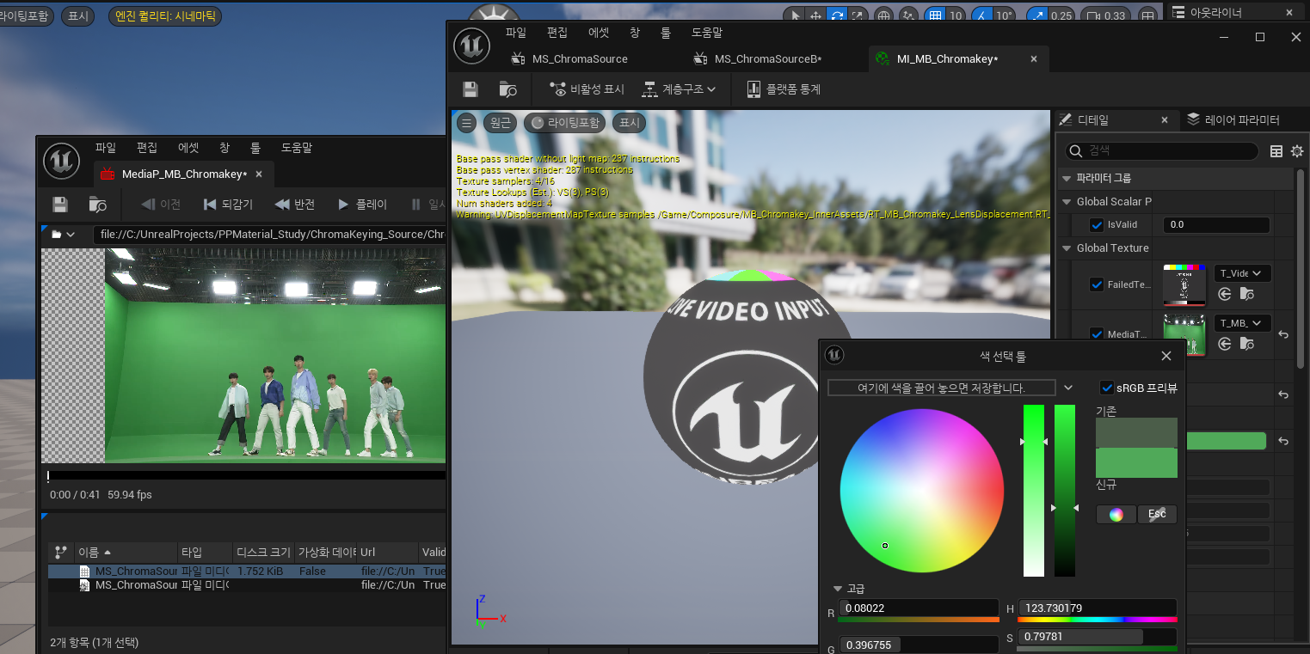Screen dimensions: 1310x654
Task: Open the hierarchy (계층구조) dropdown
Action: coord(679,89)
